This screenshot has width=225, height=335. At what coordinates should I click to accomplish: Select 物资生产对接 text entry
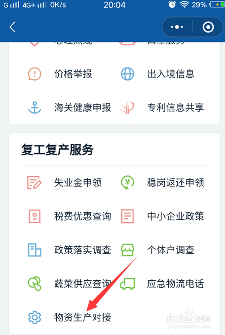(82, 317)
